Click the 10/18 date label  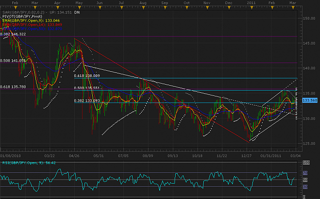[197, 156]
